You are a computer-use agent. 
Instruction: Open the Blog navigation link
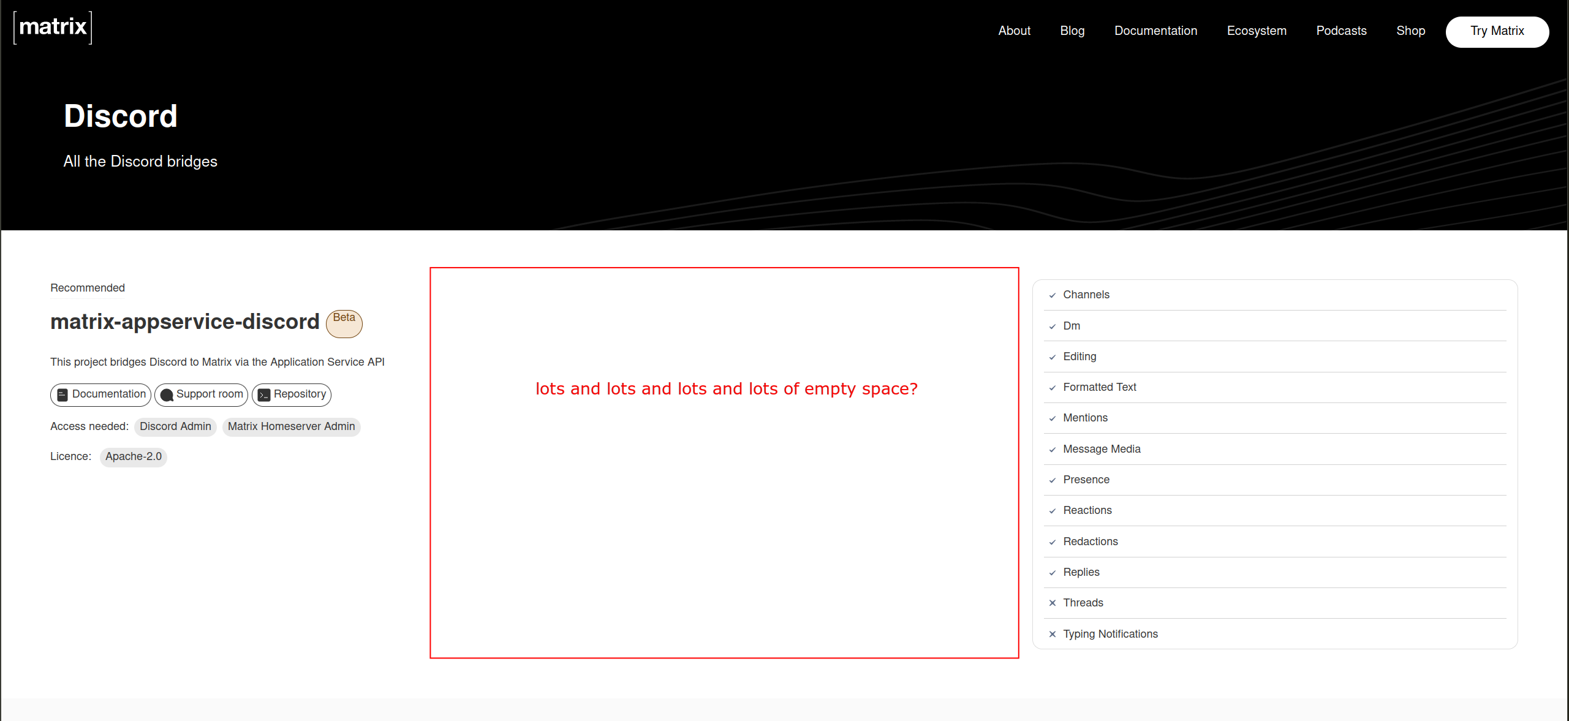tap(1072, 31)
